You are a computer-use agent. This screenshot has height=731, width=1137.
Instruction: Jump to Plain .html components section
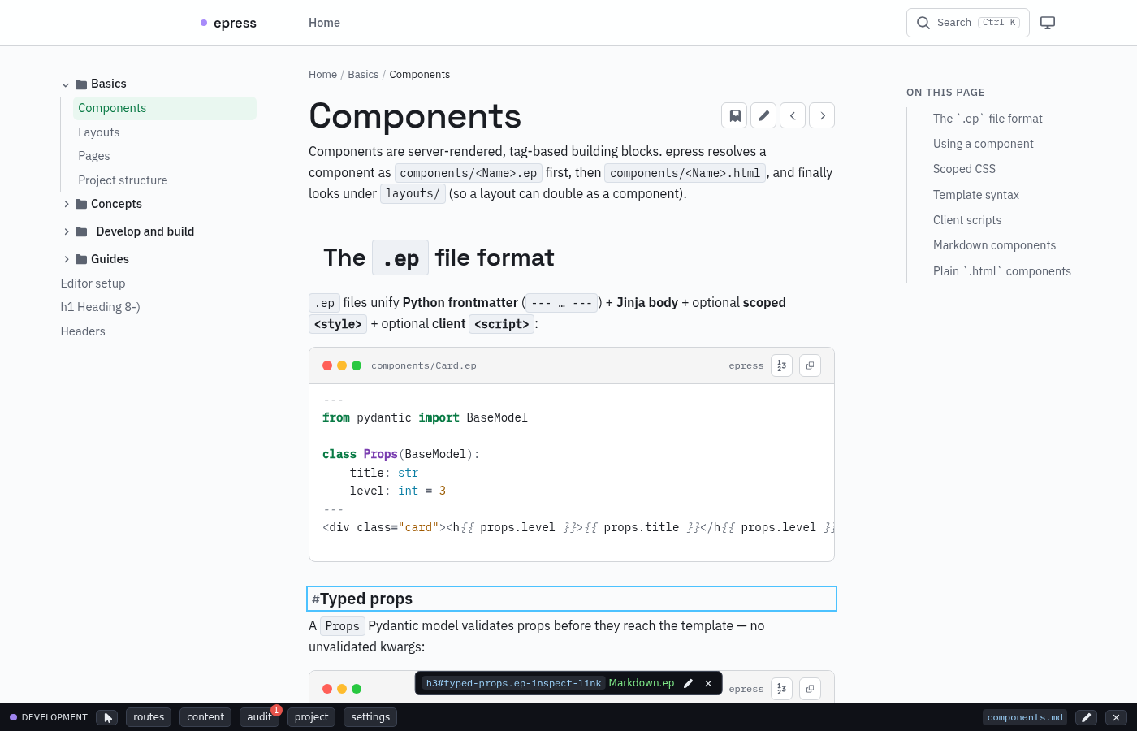coord(1002,271)
